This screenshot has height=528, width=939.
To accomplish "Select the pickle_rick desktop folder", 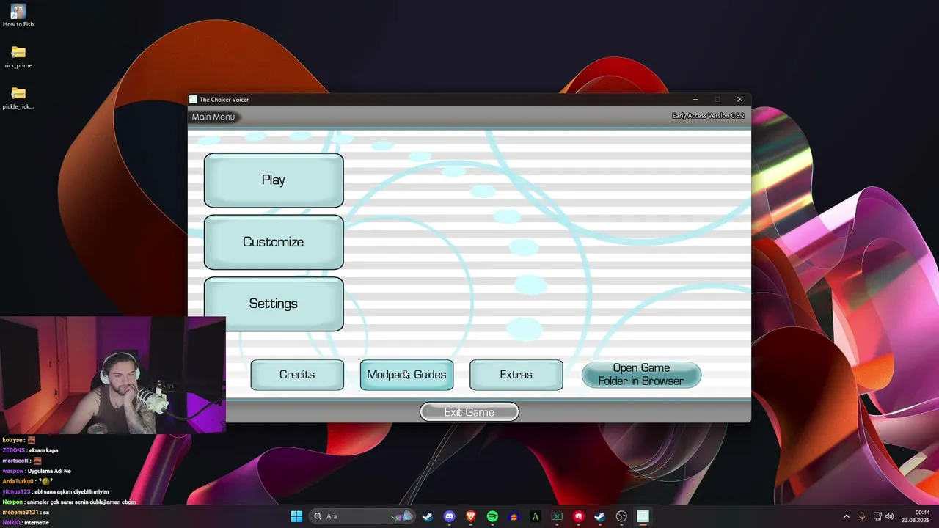I will tap(18, 98).
